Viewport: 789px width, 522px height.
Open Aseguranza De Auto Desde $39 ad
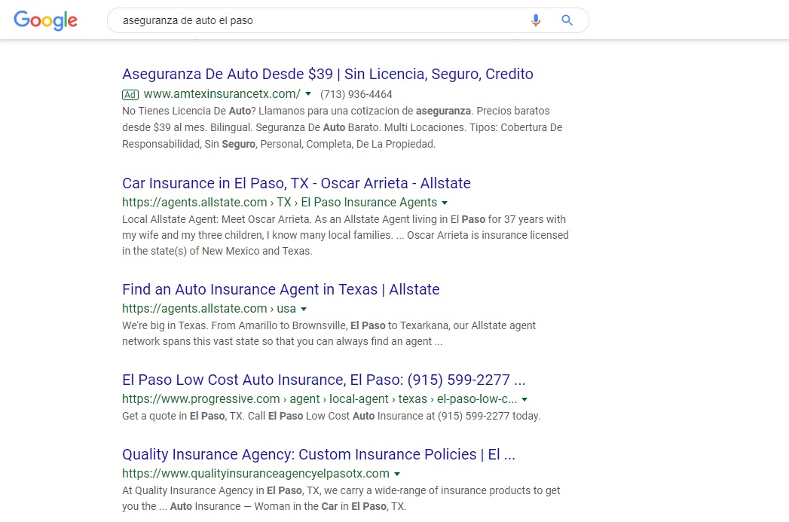(328, 74)
